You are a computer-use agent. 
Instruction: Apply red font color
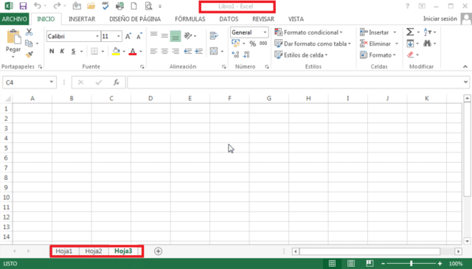[x=133, y=52]
